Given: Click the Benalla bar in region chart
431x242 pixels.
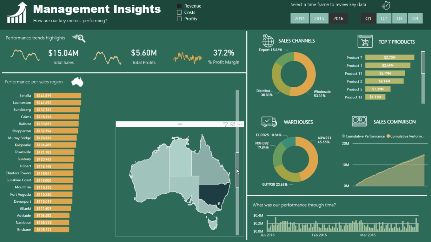Looking at the screenshot, I should pyautogui.click(x=58, y=96).
